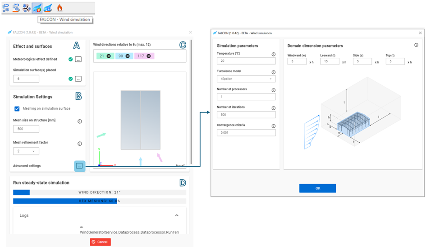
Task: Click the WindGeneratorService log line
Action: tap(129, 232)
